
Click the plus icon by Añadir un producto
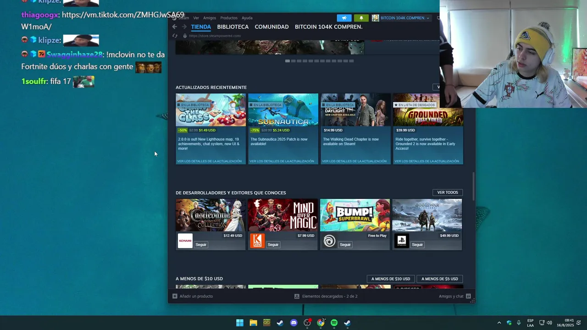pos(175,296)
